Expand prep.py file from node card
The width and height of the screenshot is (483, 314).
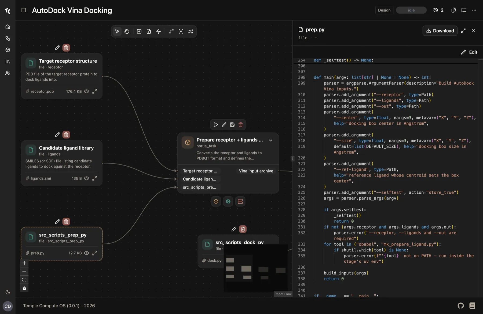(95, 253)
